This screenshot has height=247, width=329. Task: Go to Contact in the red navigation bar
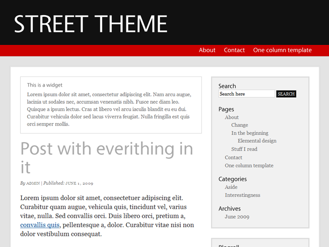point(234,50)
